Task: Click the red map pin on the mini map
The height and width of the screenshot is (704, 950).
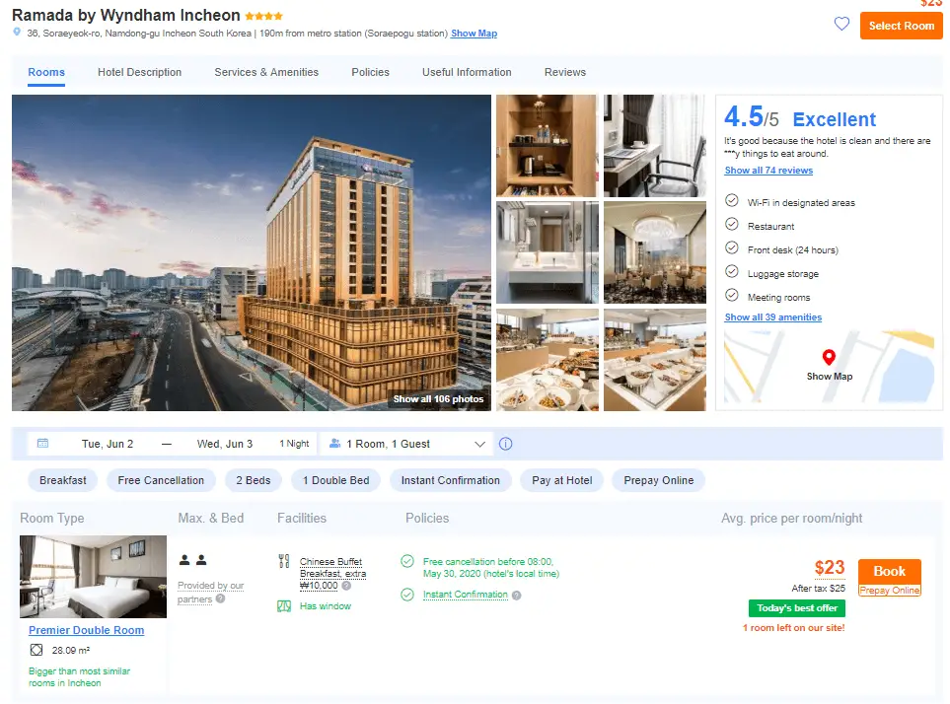Action: tap(828, 356)
